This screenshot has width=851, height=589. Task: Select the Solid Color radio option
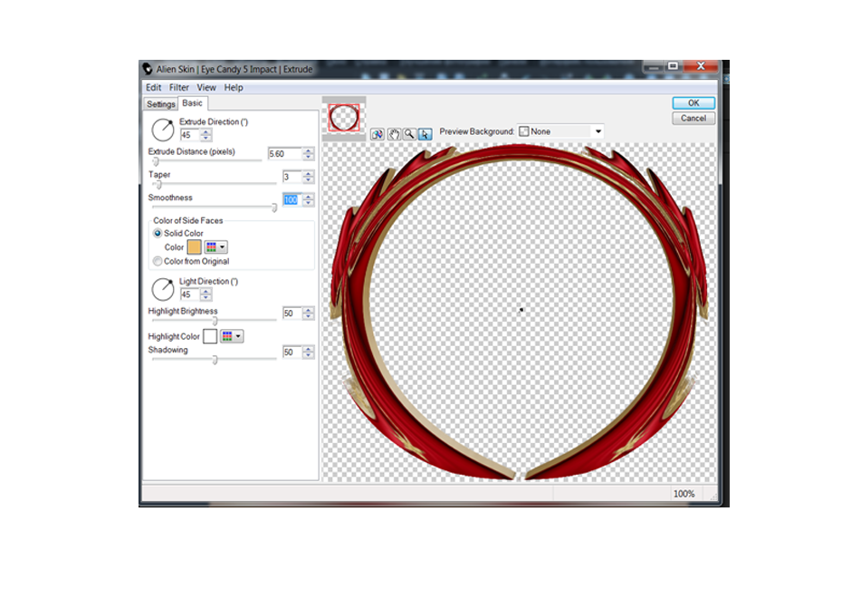pos(158,234)
